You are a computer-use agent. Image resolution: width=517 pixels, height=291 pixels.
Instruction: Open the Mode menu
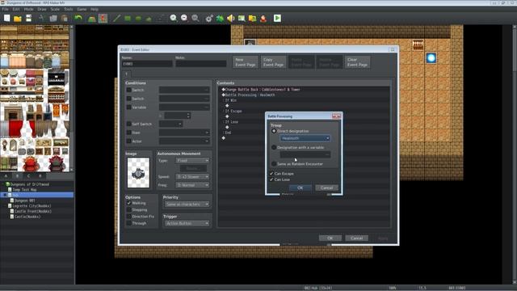pos(29,9)
